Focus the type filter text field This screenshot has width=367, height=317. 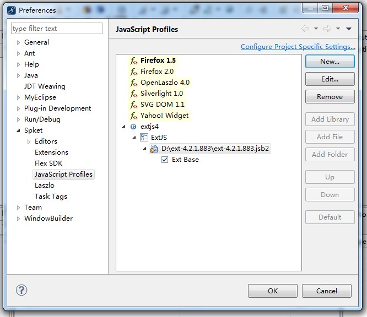(57, 29)
